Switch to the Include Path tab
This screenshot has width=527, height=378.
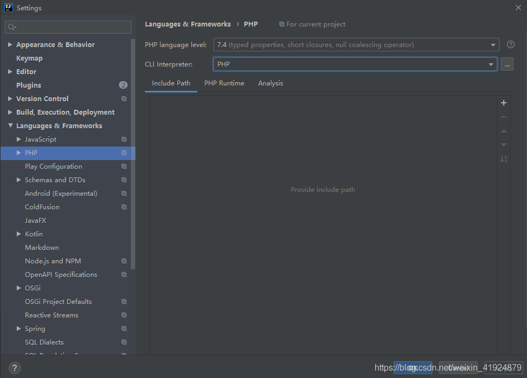(x=171, y=83)
